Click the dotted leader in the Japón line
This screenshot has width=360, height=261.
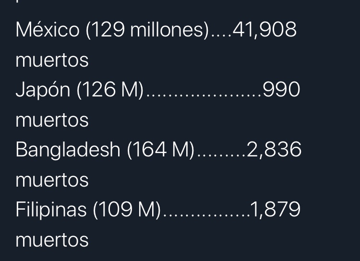[204, 95]
